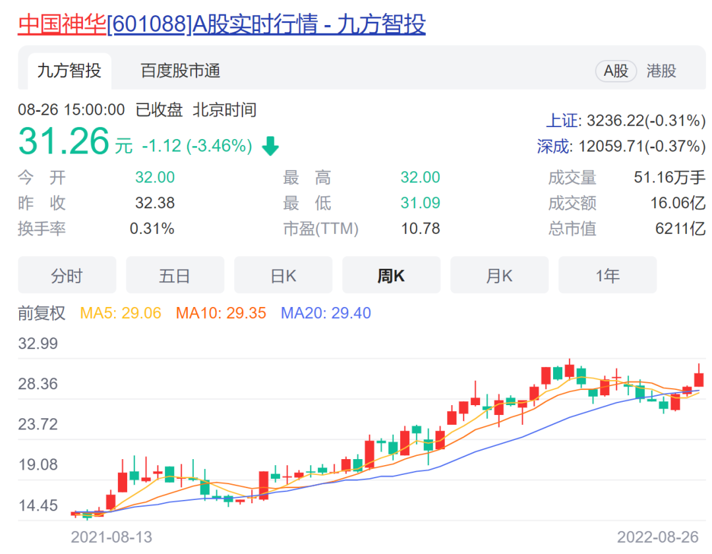
Task: Click the MA10: 29.35 indicator label
Action: click(221, 313)
